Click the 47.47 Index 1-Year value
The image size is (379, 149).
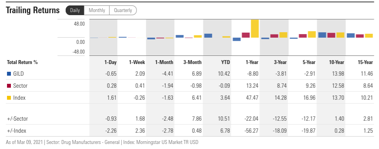point(252,98)
